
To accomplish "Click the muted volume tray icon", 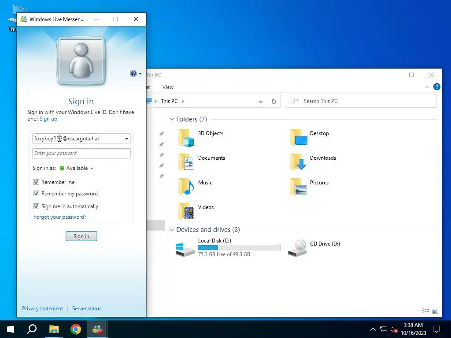I will (x=394, y=329).
